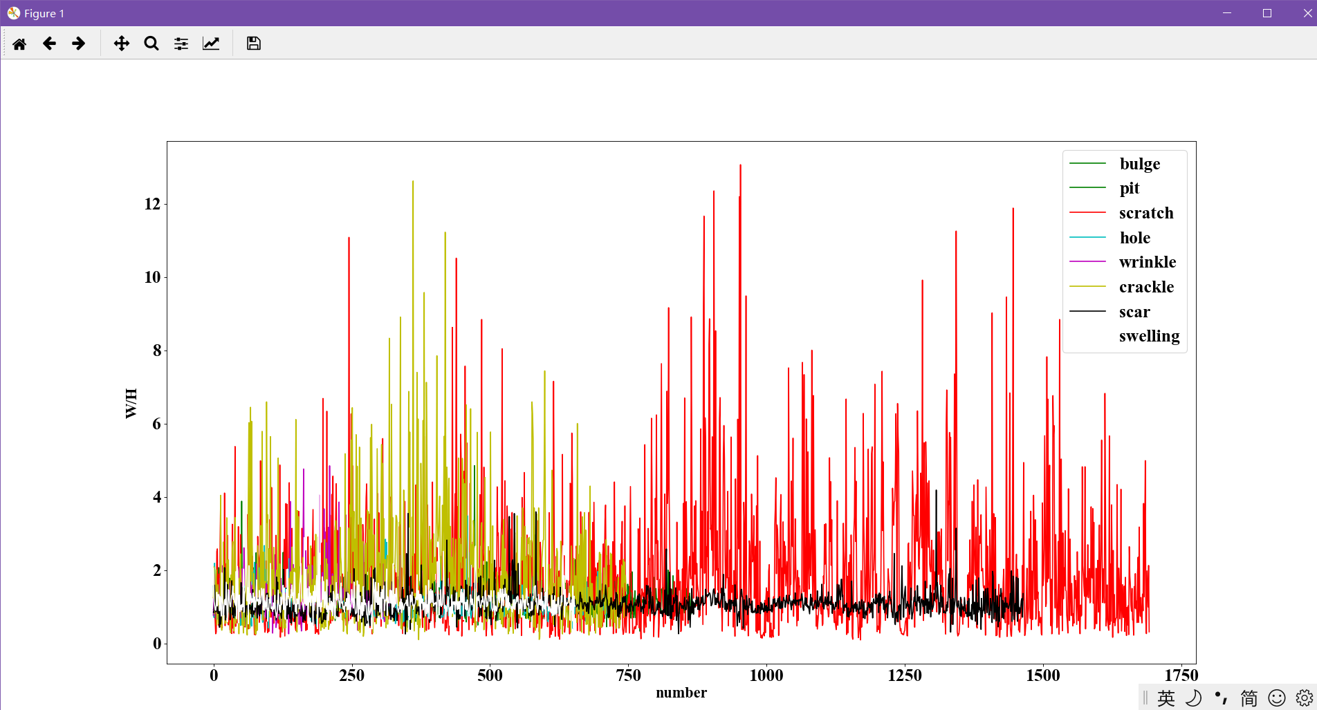Click the y-axis tick label 12
The image size is (1317, 710).
[152, 204]
